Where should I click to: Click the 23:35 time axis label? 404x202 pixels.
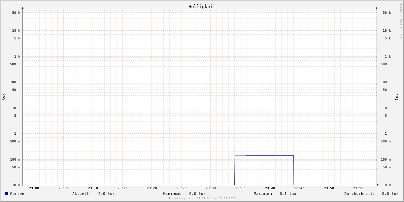click(240, 188)
